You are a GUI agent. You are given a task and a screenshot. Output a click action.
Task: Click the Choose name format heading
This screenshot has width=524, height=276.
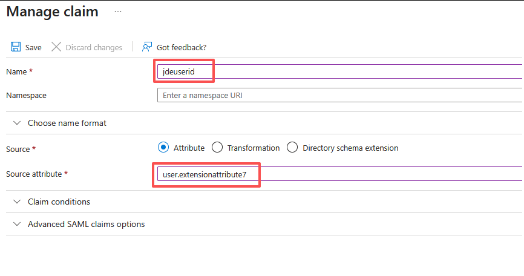(x=67, y=123)
